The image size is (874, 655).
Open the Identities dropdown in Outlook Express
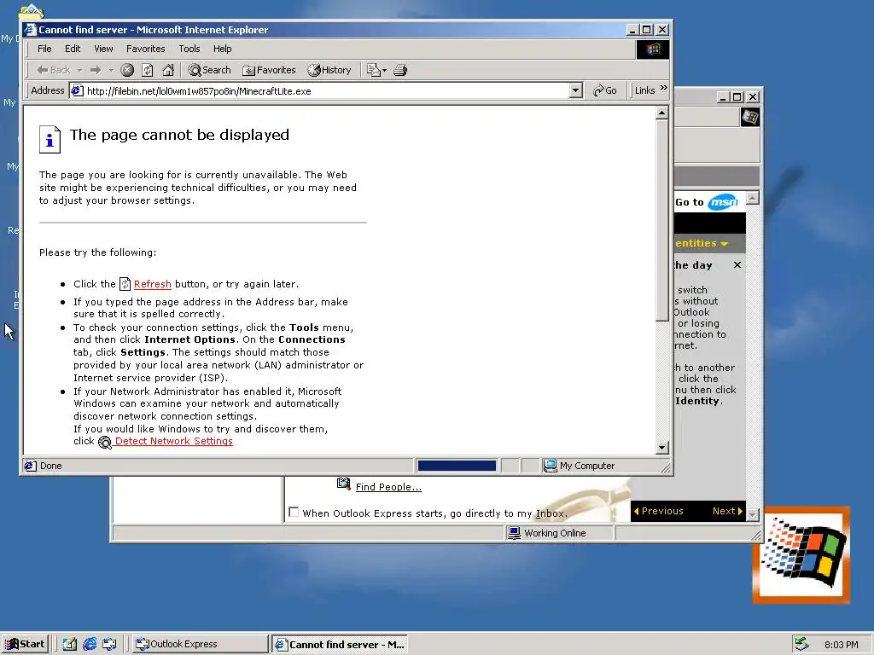702,243
